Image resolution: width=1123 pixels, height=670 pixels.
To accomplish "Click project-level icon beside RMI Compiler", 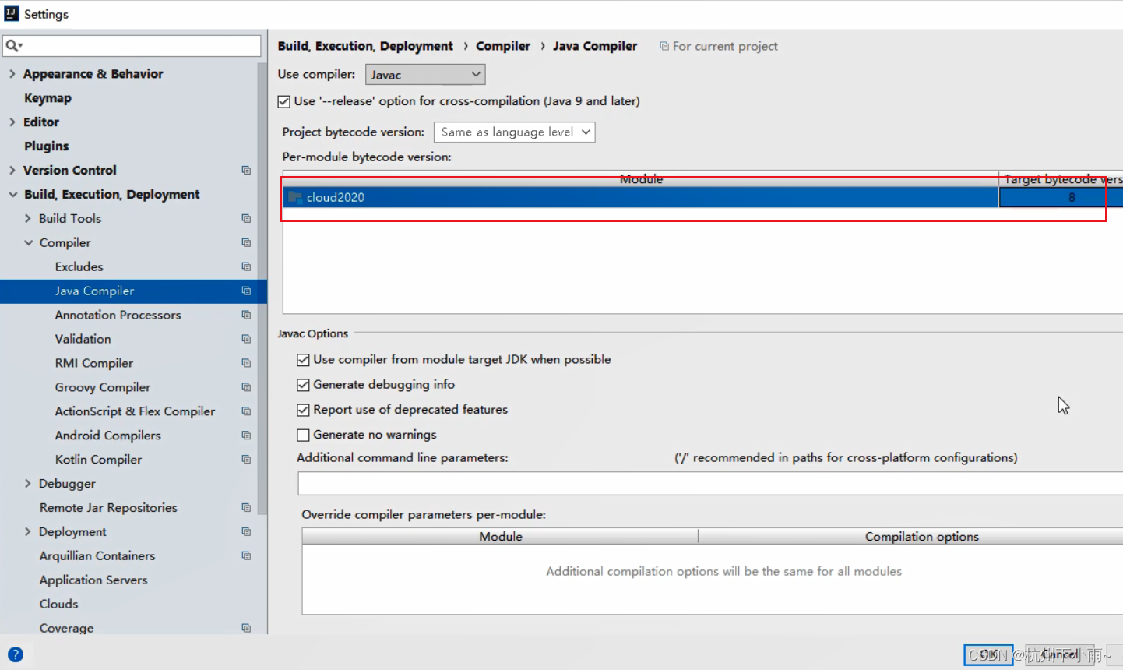I will (x=246, y=363).
